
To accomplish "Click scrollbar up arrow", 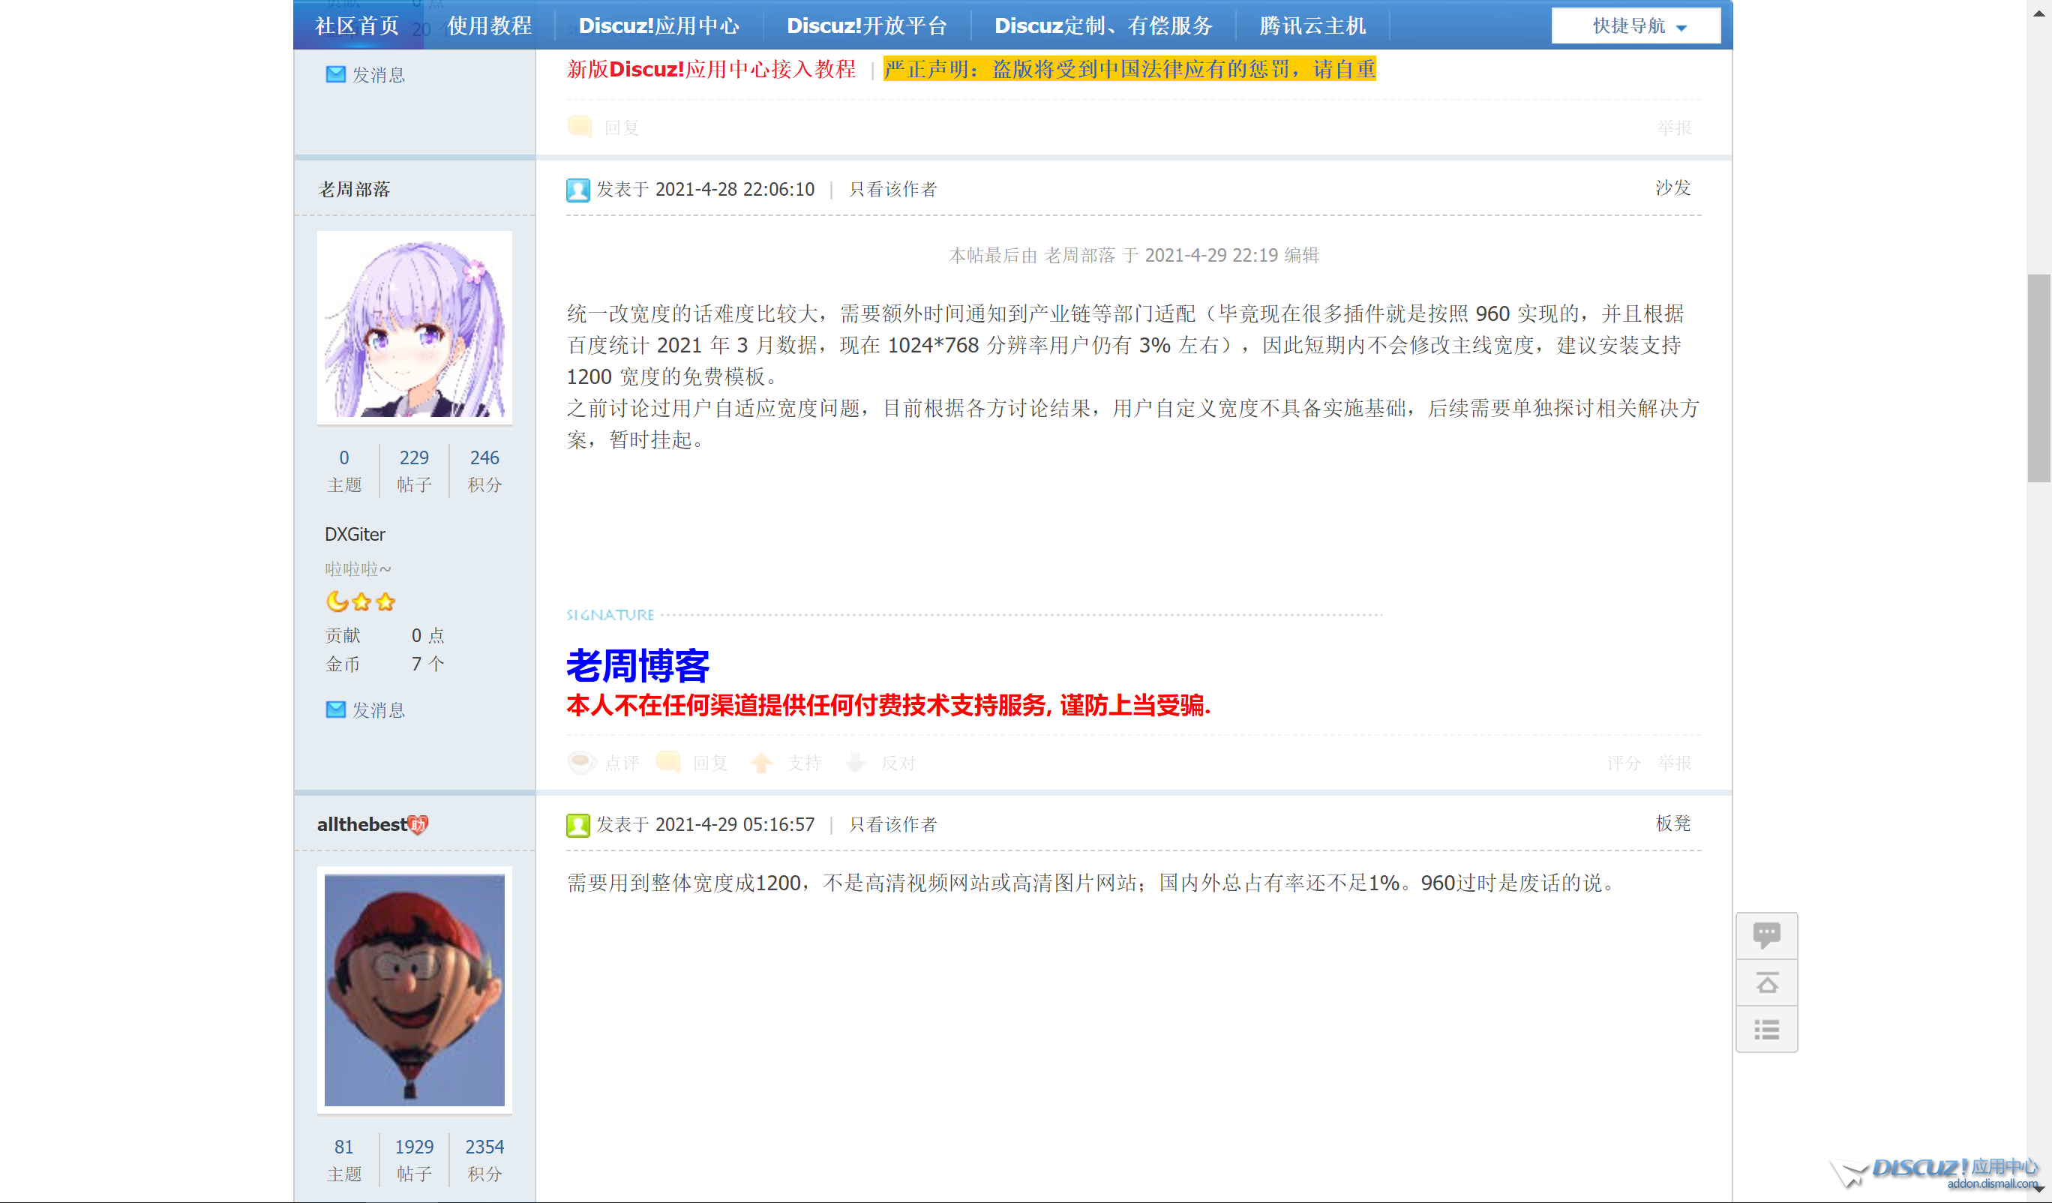I will pos(2039,12).
